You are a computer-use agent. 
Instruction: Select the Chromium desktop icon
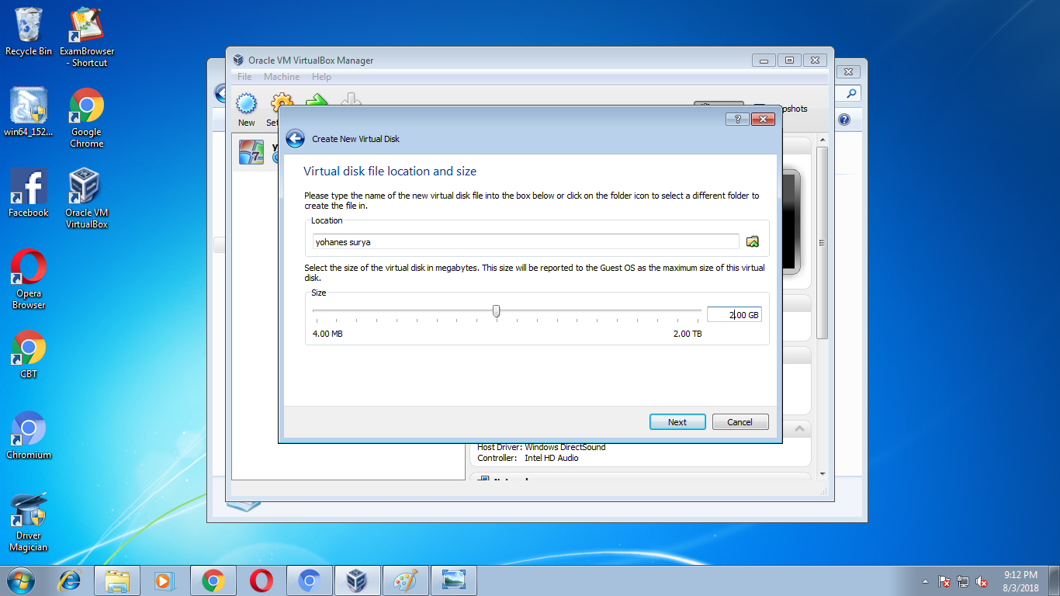29,436
